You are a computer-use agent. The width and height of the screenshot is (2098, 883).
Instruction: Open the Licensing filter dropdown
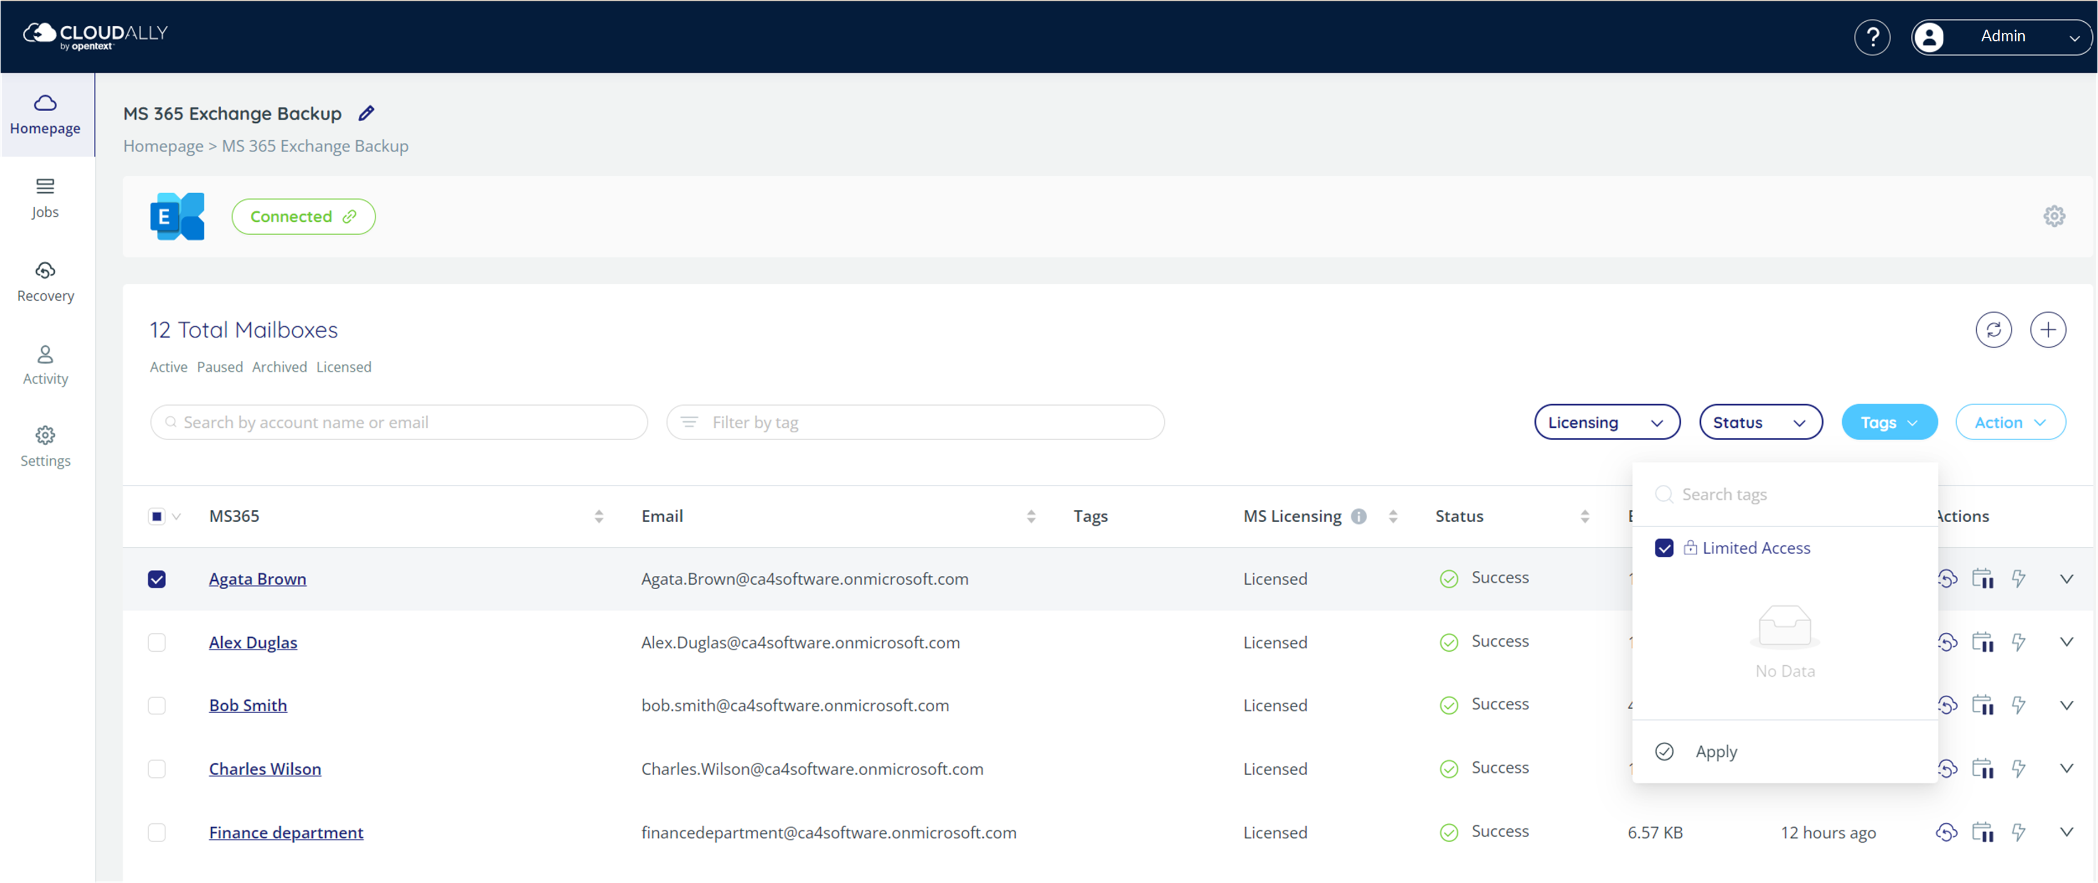click(1607, 422)
